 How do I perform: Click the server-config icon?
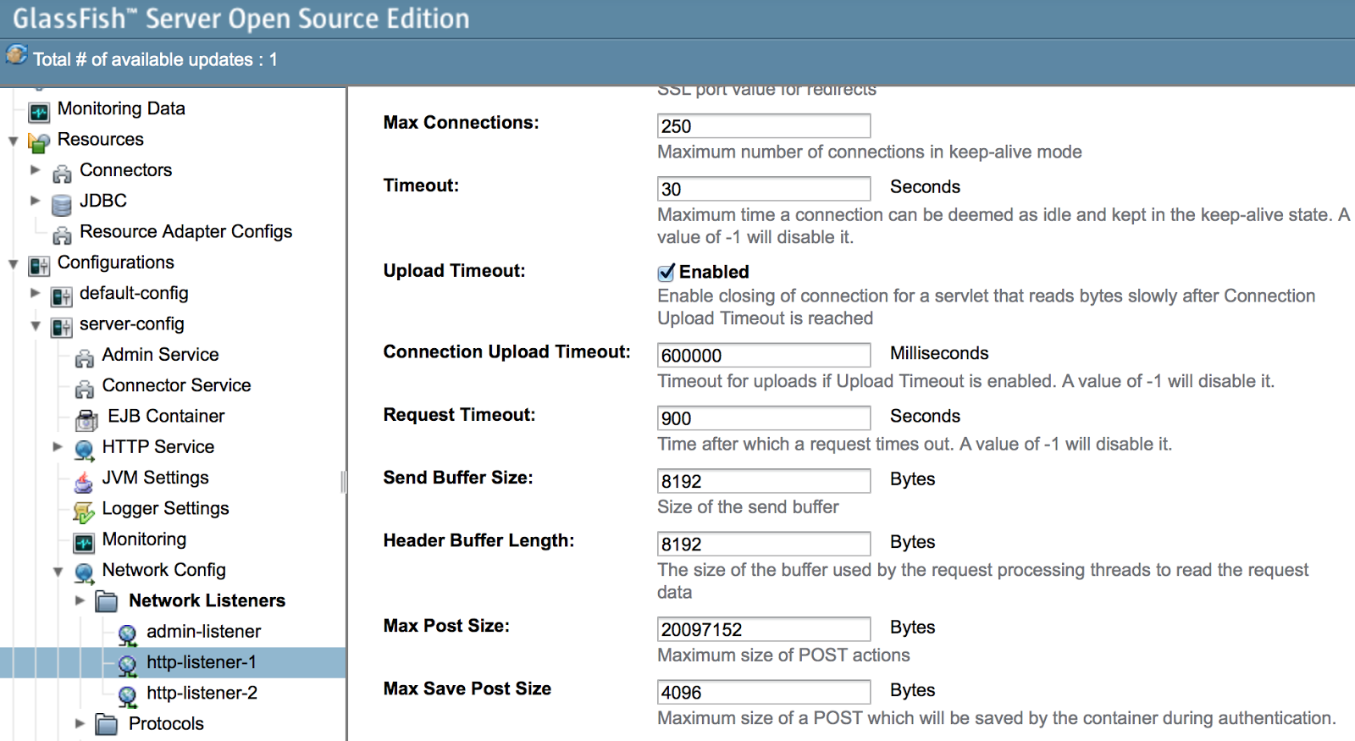62,327
